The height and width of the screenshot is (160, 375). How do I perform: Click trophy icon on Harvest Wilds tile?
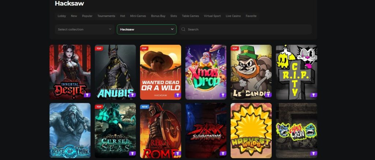[x=268, y=153]
